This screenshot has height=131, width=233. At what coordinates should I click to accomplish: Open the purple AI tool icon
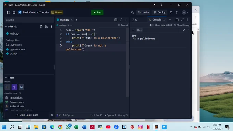[14, 87]
